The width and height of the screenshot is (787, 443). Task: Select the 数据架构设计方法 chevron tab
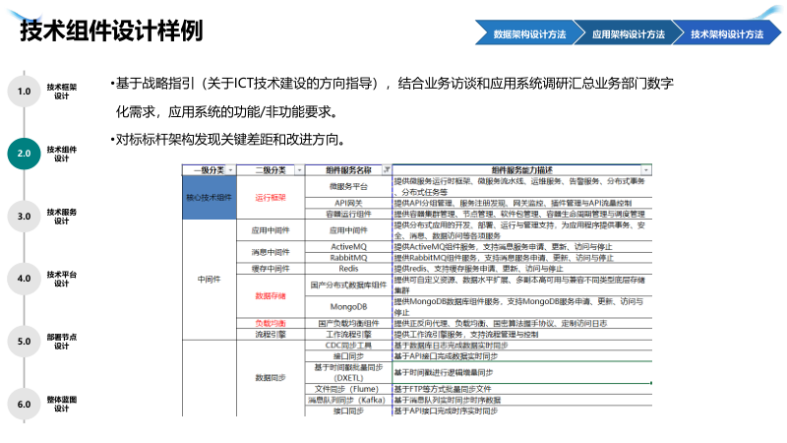click(529, 34)
